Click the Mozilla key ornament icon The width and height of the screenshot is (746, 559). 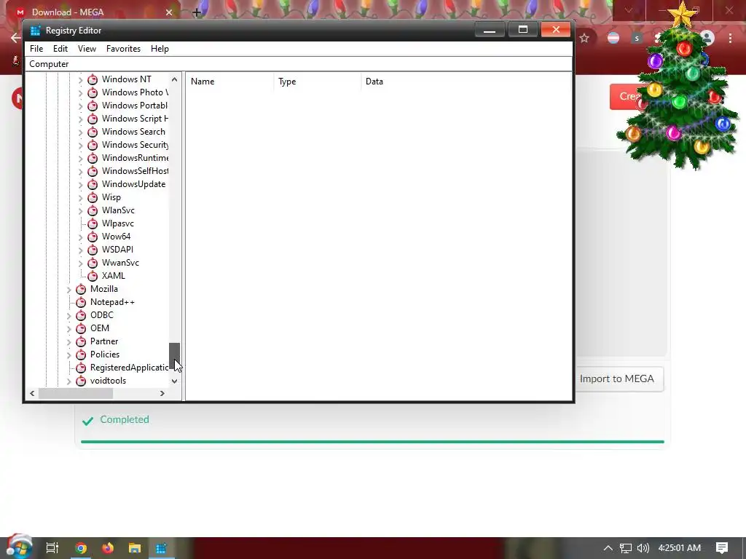(81, 289)
